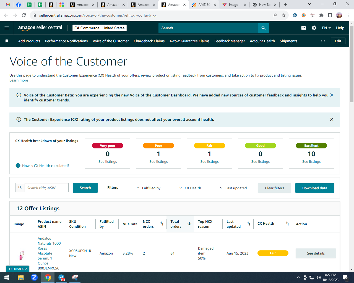Sort by NCX orders column arrows
This screenshot has height=283, width=354.
162,224
